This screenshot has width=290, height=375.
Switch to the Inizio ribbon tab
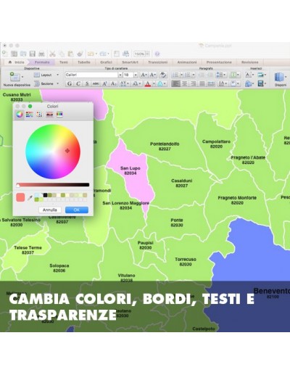point(17,62)
